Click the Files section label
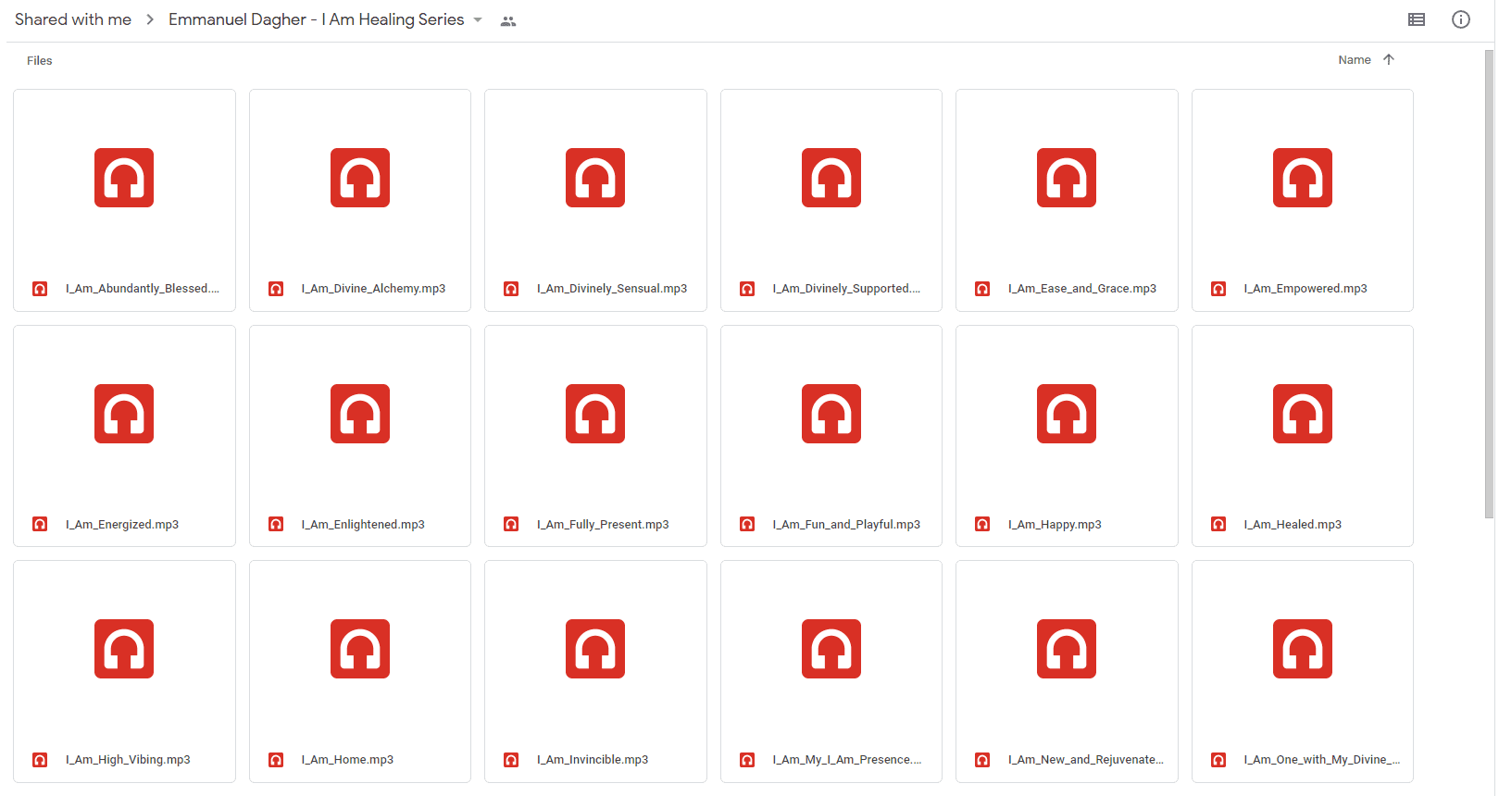1499x796 pixels. point(40,60)
